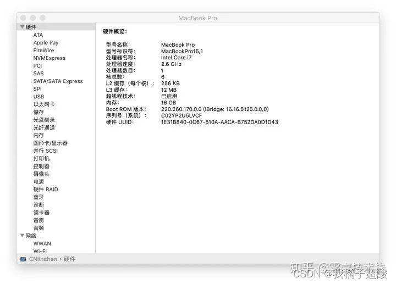Select the 硬件 category header row
Image resolution: width=396 pixels, height=284 pixels.
(56, 27)
